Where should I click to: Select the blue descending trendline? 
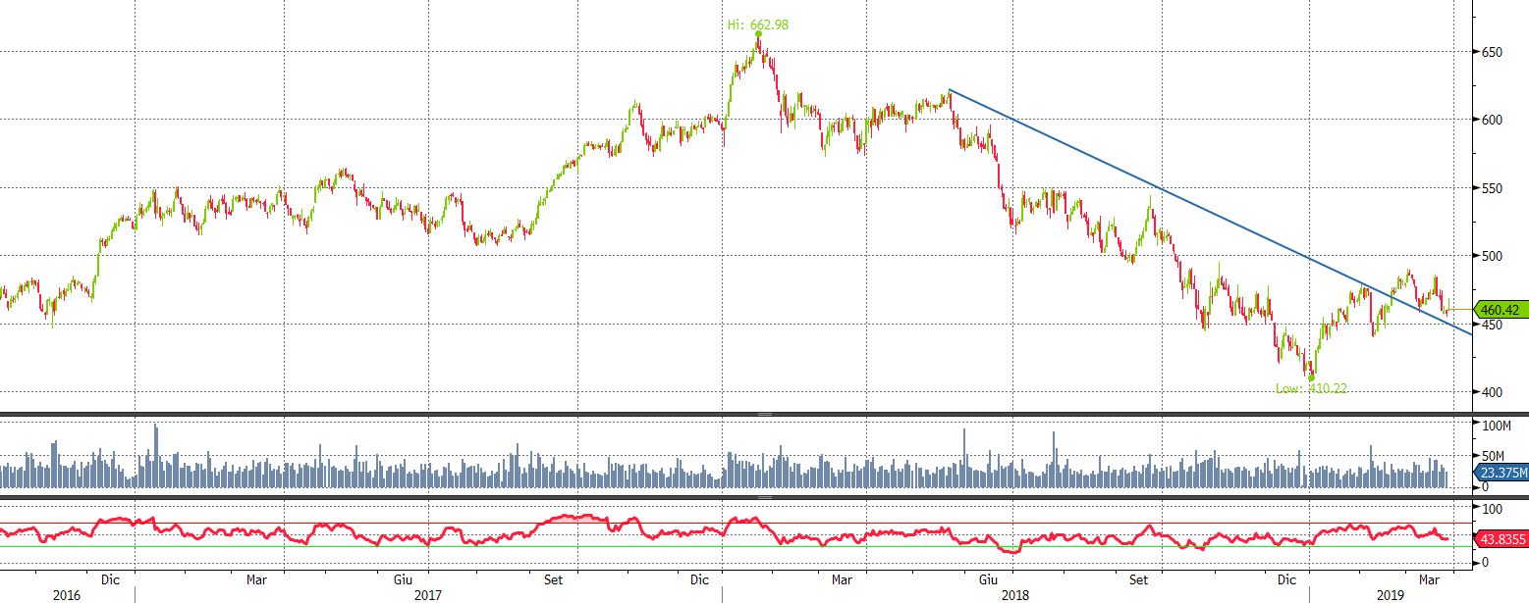(1208, 212)
